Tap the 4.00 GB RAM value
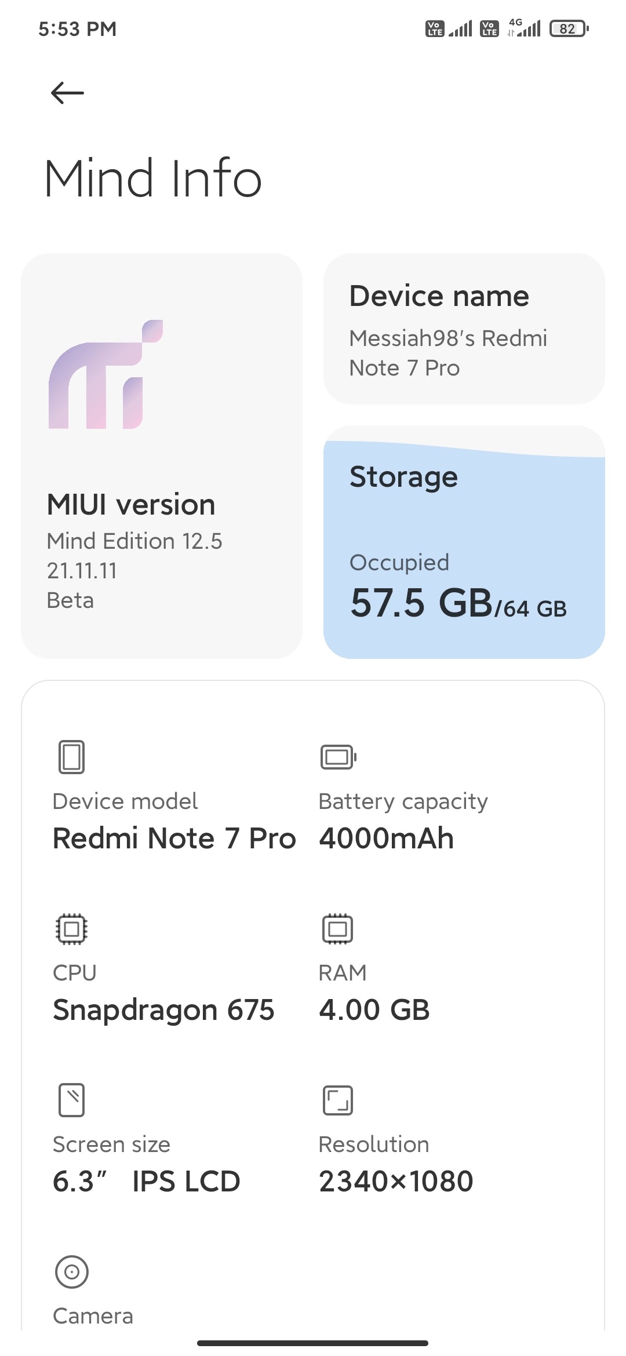This screenshot has height=1356, width=626. tap(374, 1010)
